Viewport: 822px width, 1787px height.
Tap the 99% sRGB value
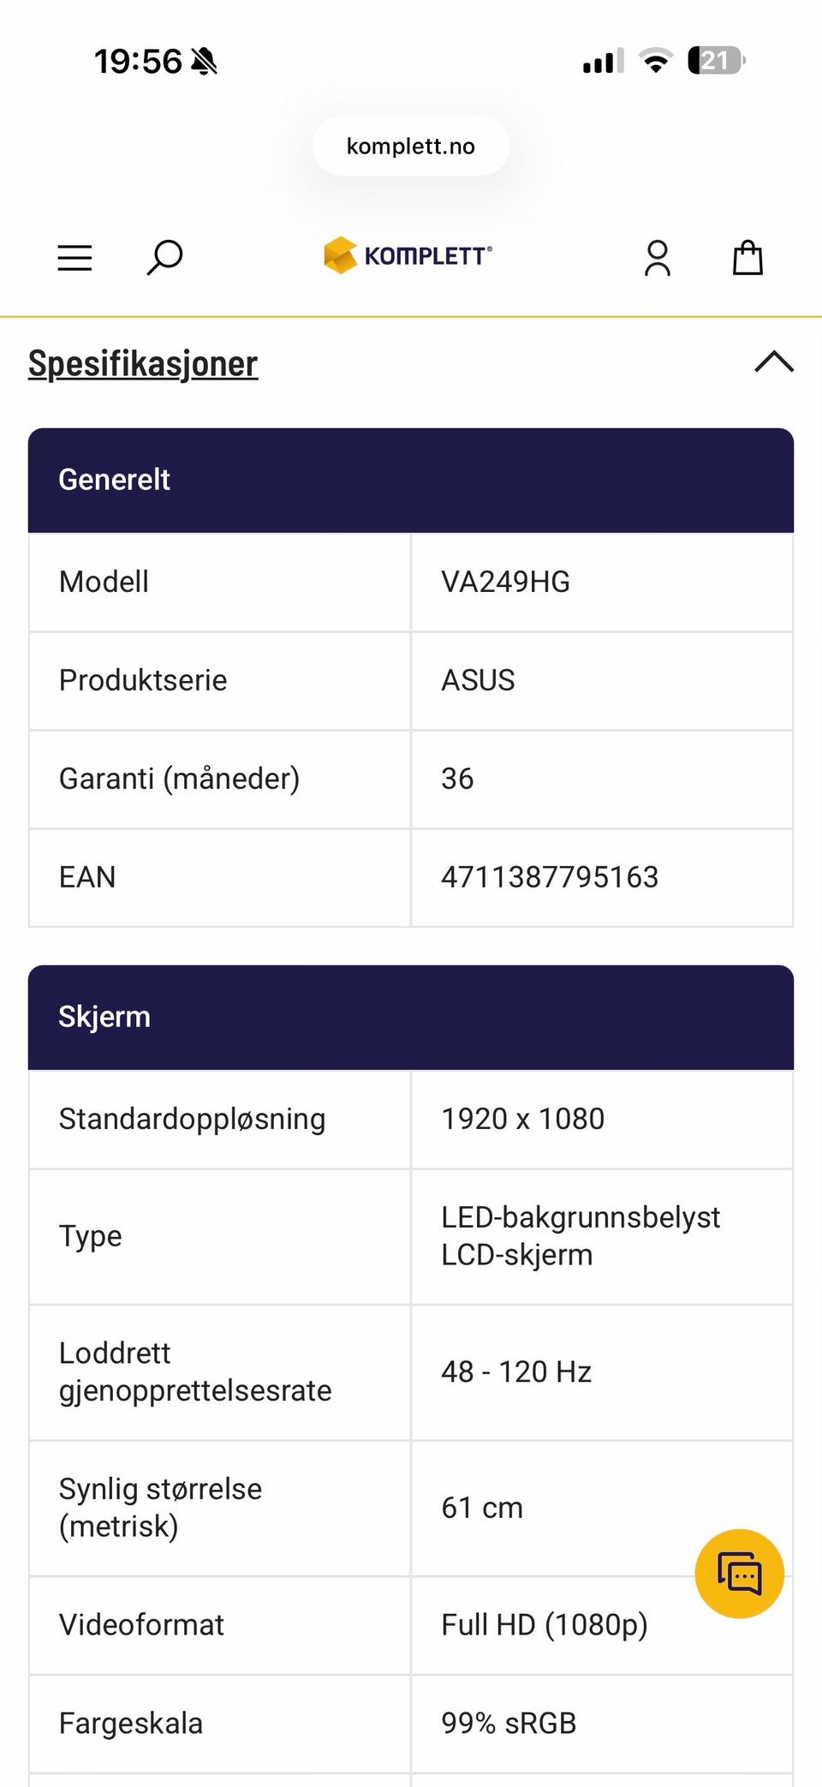[509, 1723]
